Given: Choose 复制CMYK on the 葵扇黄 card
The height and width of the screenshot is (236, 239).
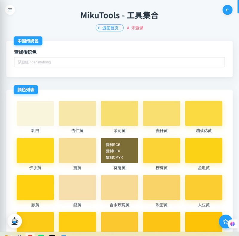Looking at the screenshot, I should click(x=114, y=157).
